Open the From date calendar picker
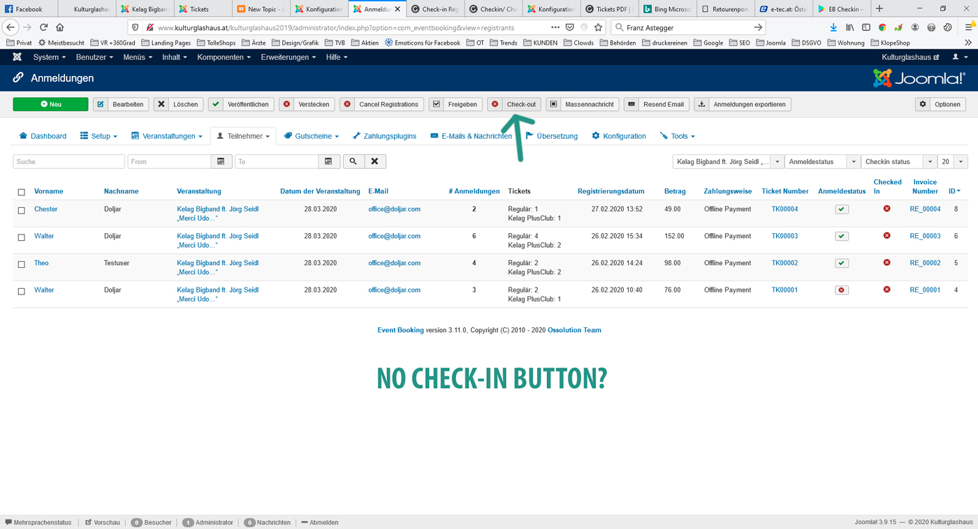The image size is (978, 529). [221, 161]
